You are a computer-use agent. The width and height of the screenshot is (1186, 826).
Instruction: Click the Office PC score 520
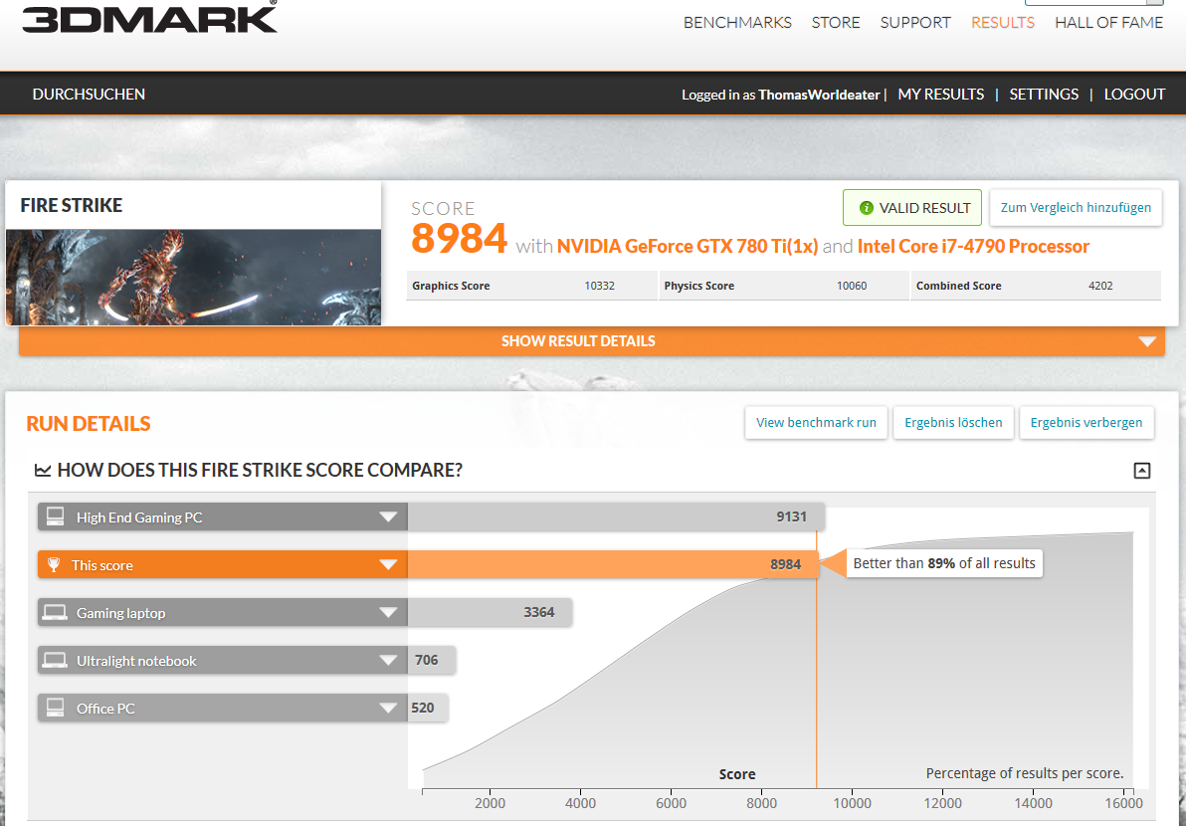(423, 708)
